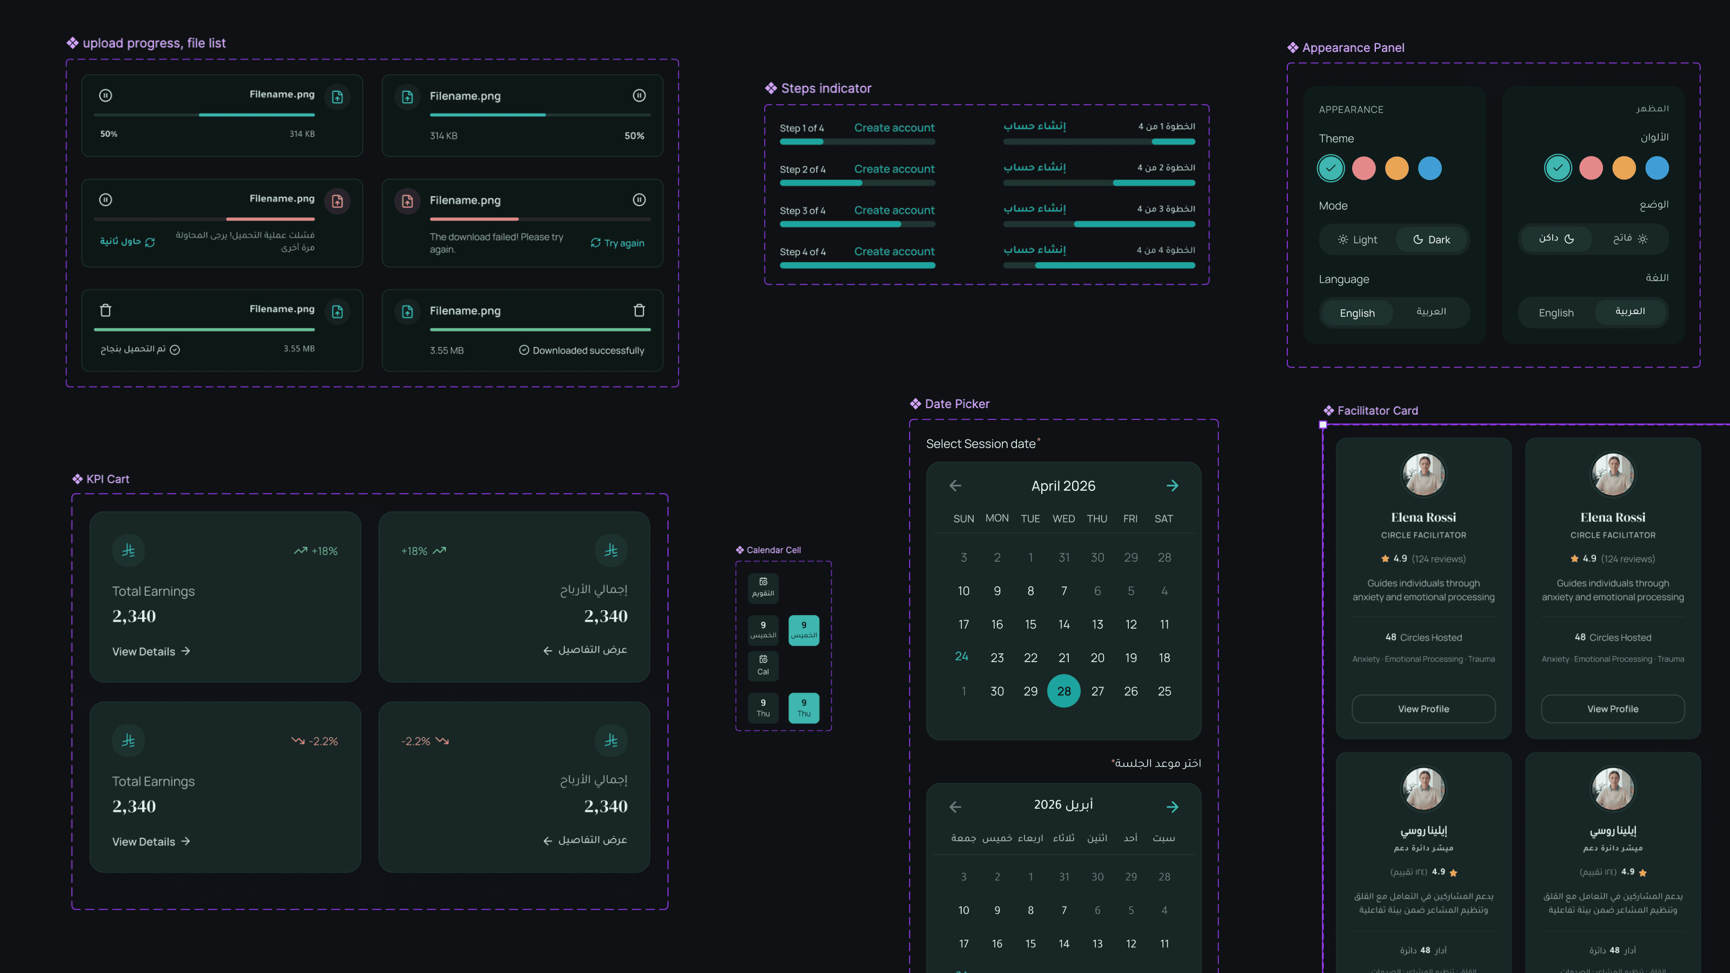Image resolution: width=1730 pixels, height=973 pixels.
Task: Go to previous month in April 2026 calendar
Action: (x=955, y=485)
